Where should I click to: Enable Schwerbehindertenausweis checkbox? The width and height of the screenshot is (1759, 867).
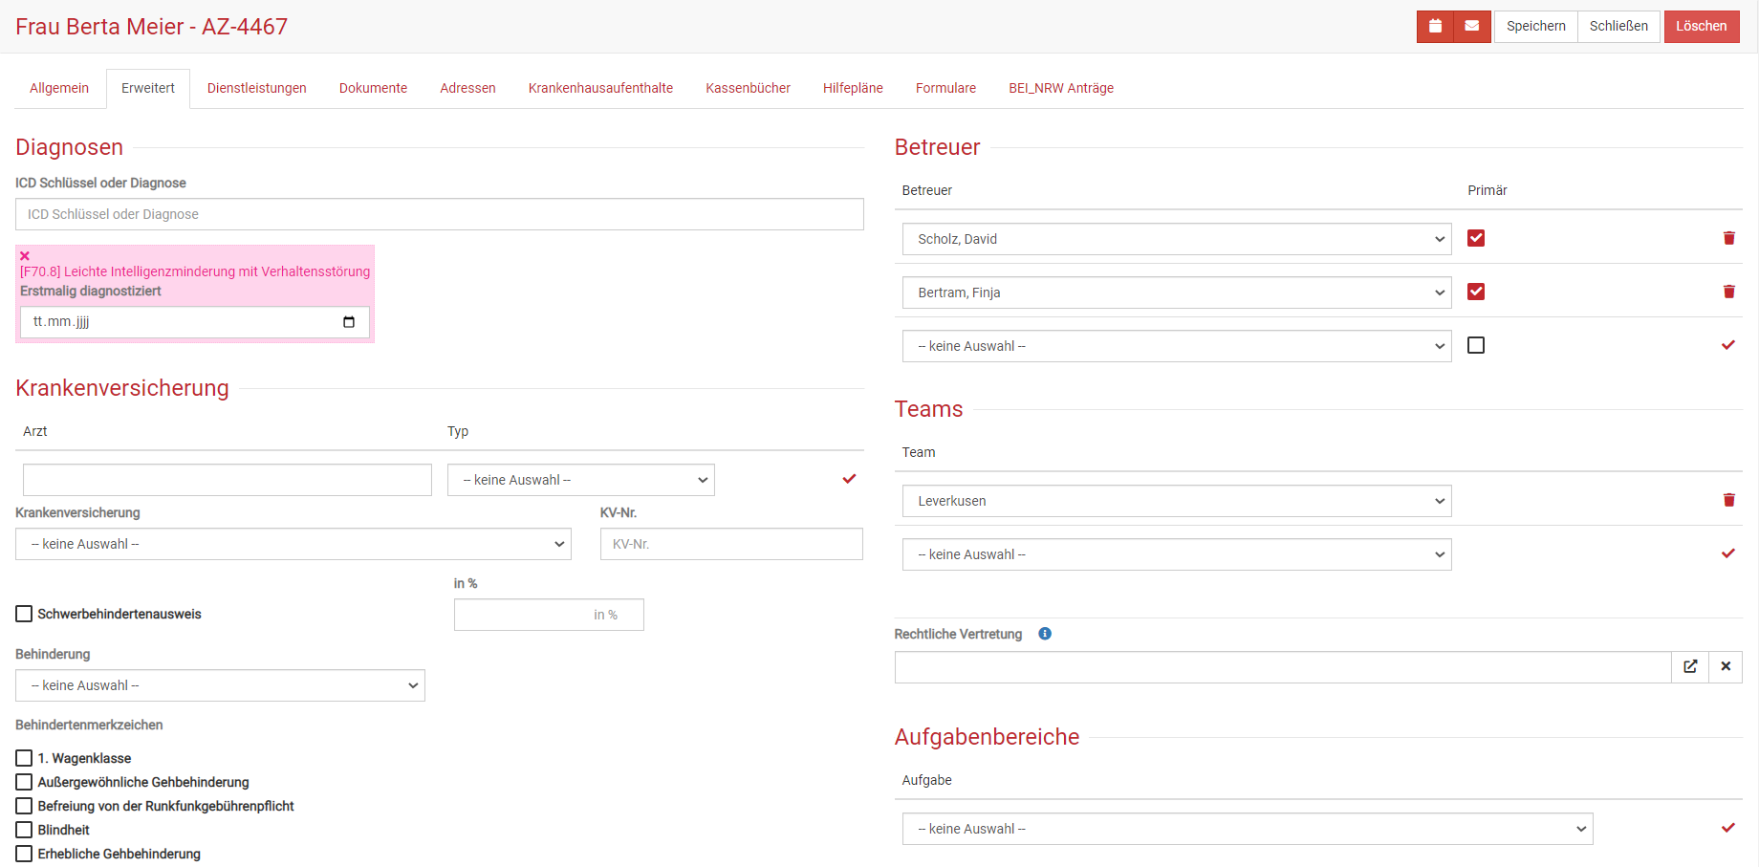tap(24, 614)
